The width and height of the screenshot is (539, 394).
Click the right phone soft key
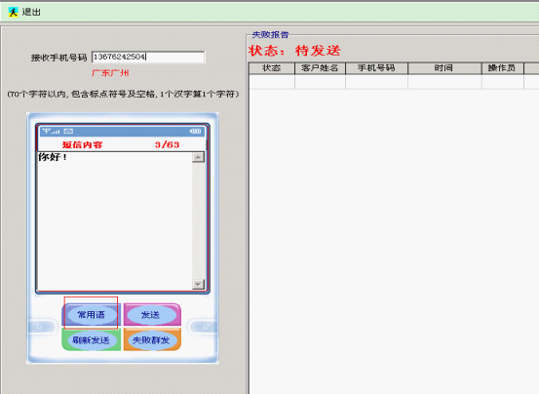click(204, 327)
